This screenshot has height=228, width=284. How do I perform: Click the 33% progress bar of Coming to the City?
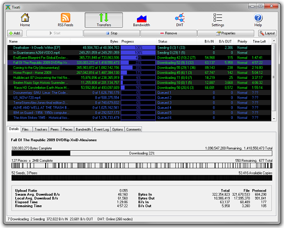coord(138,68)
